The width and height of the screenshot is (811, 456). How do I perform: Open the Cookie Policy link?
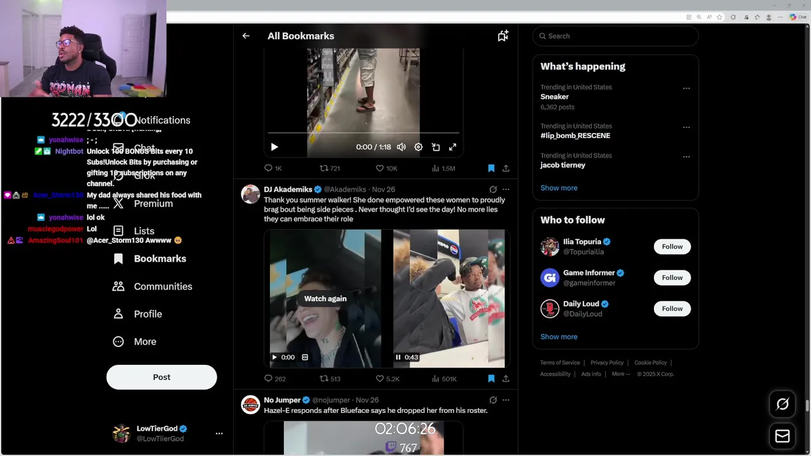[651, 363]
